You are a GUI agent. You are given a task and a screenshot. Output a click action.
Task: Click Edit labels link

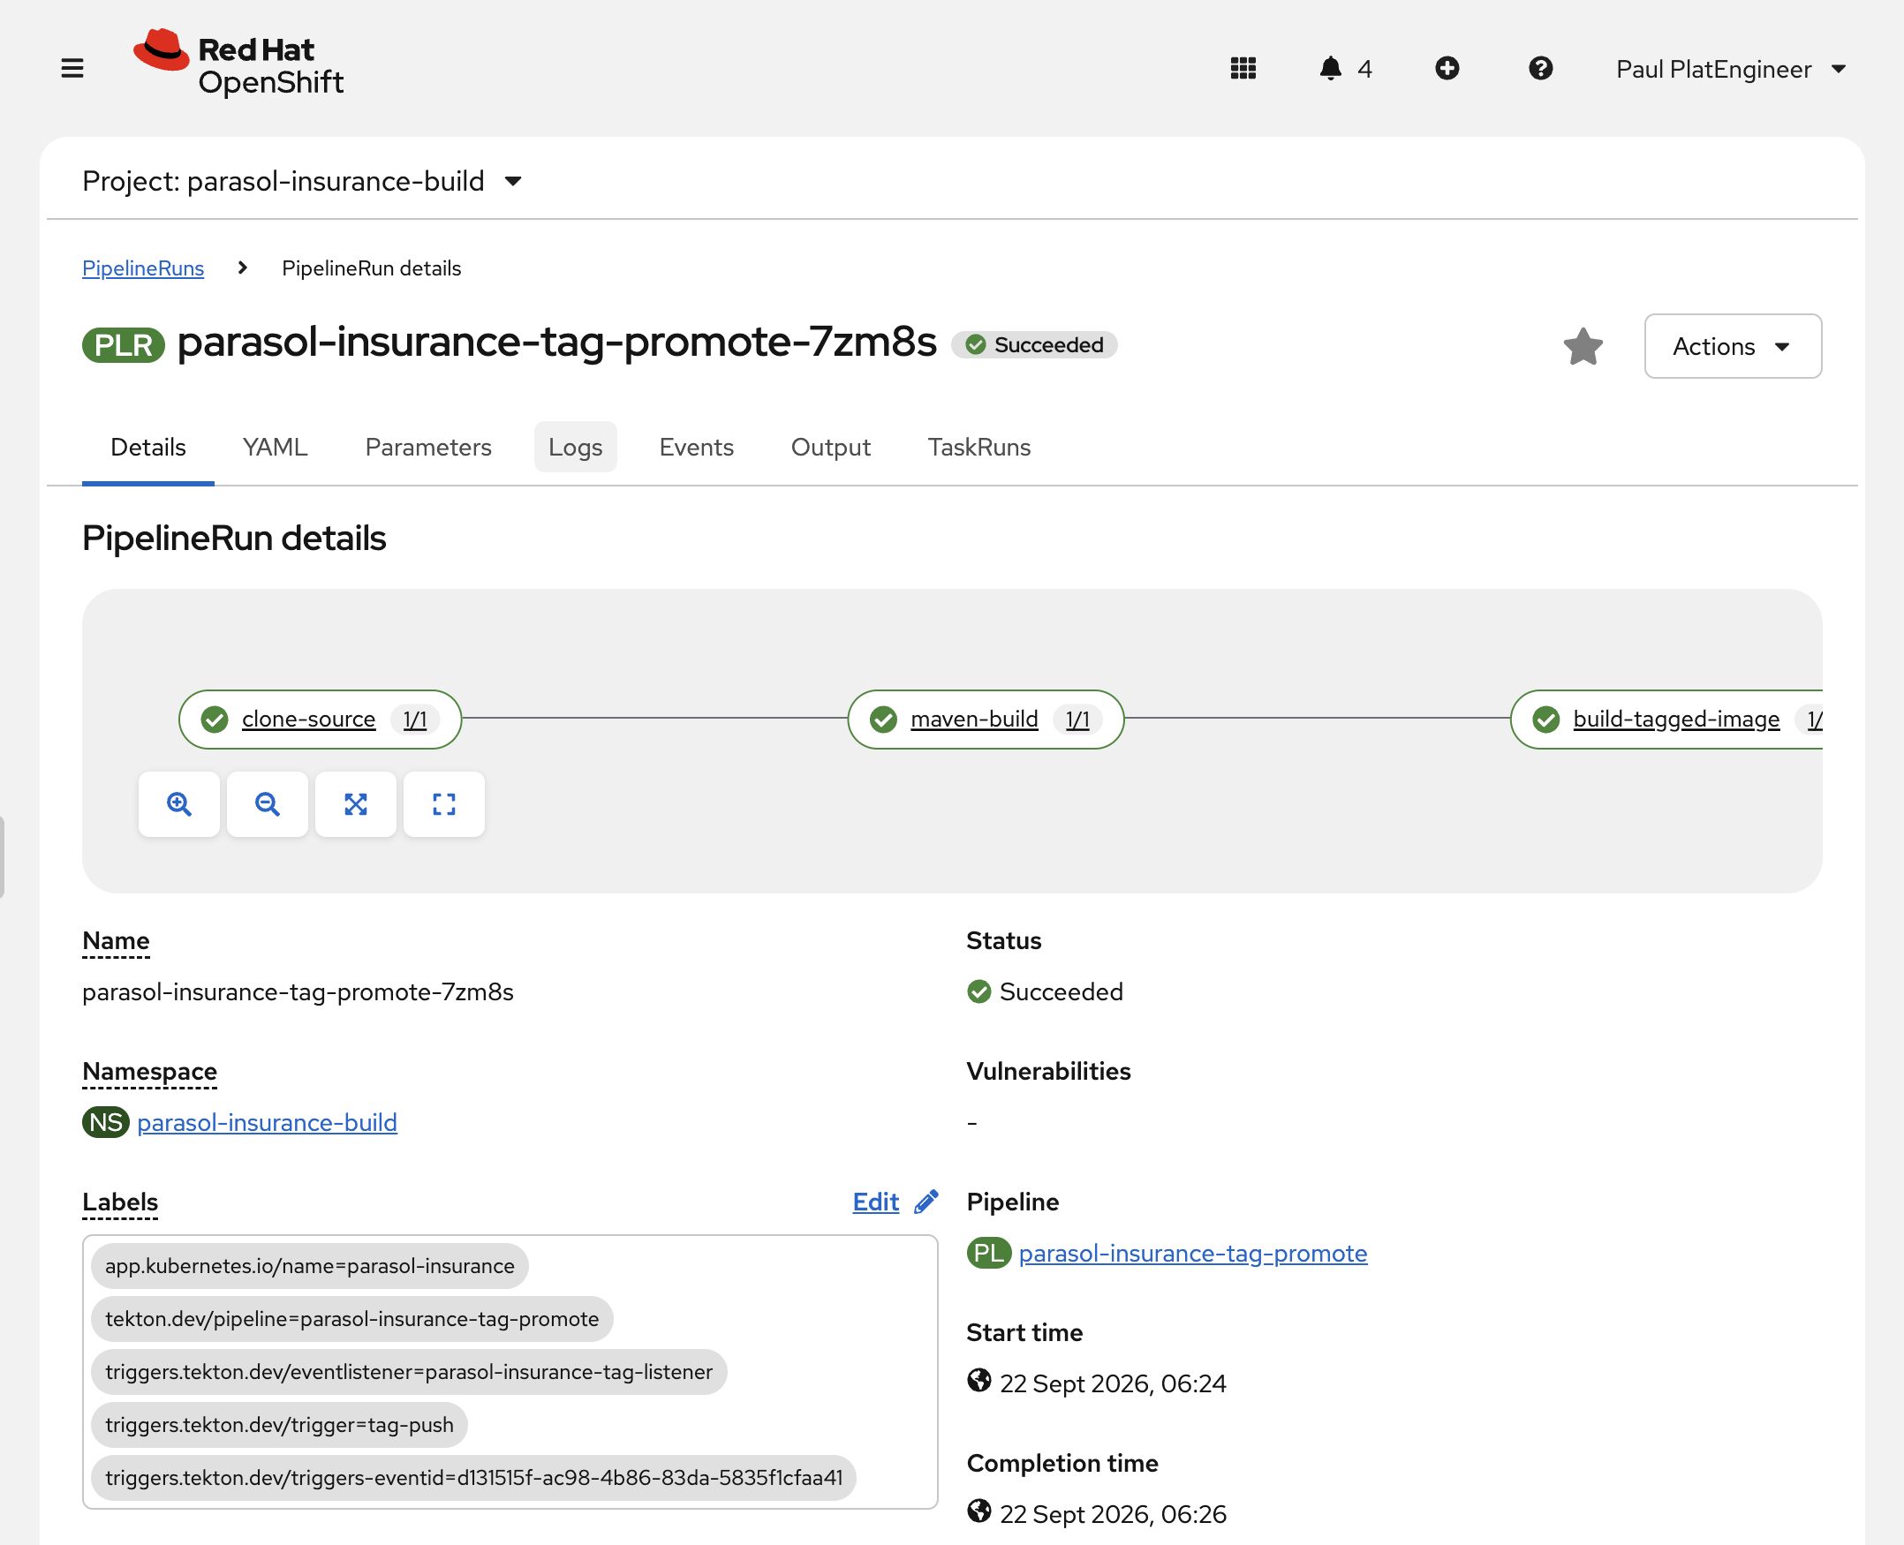point(876,1202)
